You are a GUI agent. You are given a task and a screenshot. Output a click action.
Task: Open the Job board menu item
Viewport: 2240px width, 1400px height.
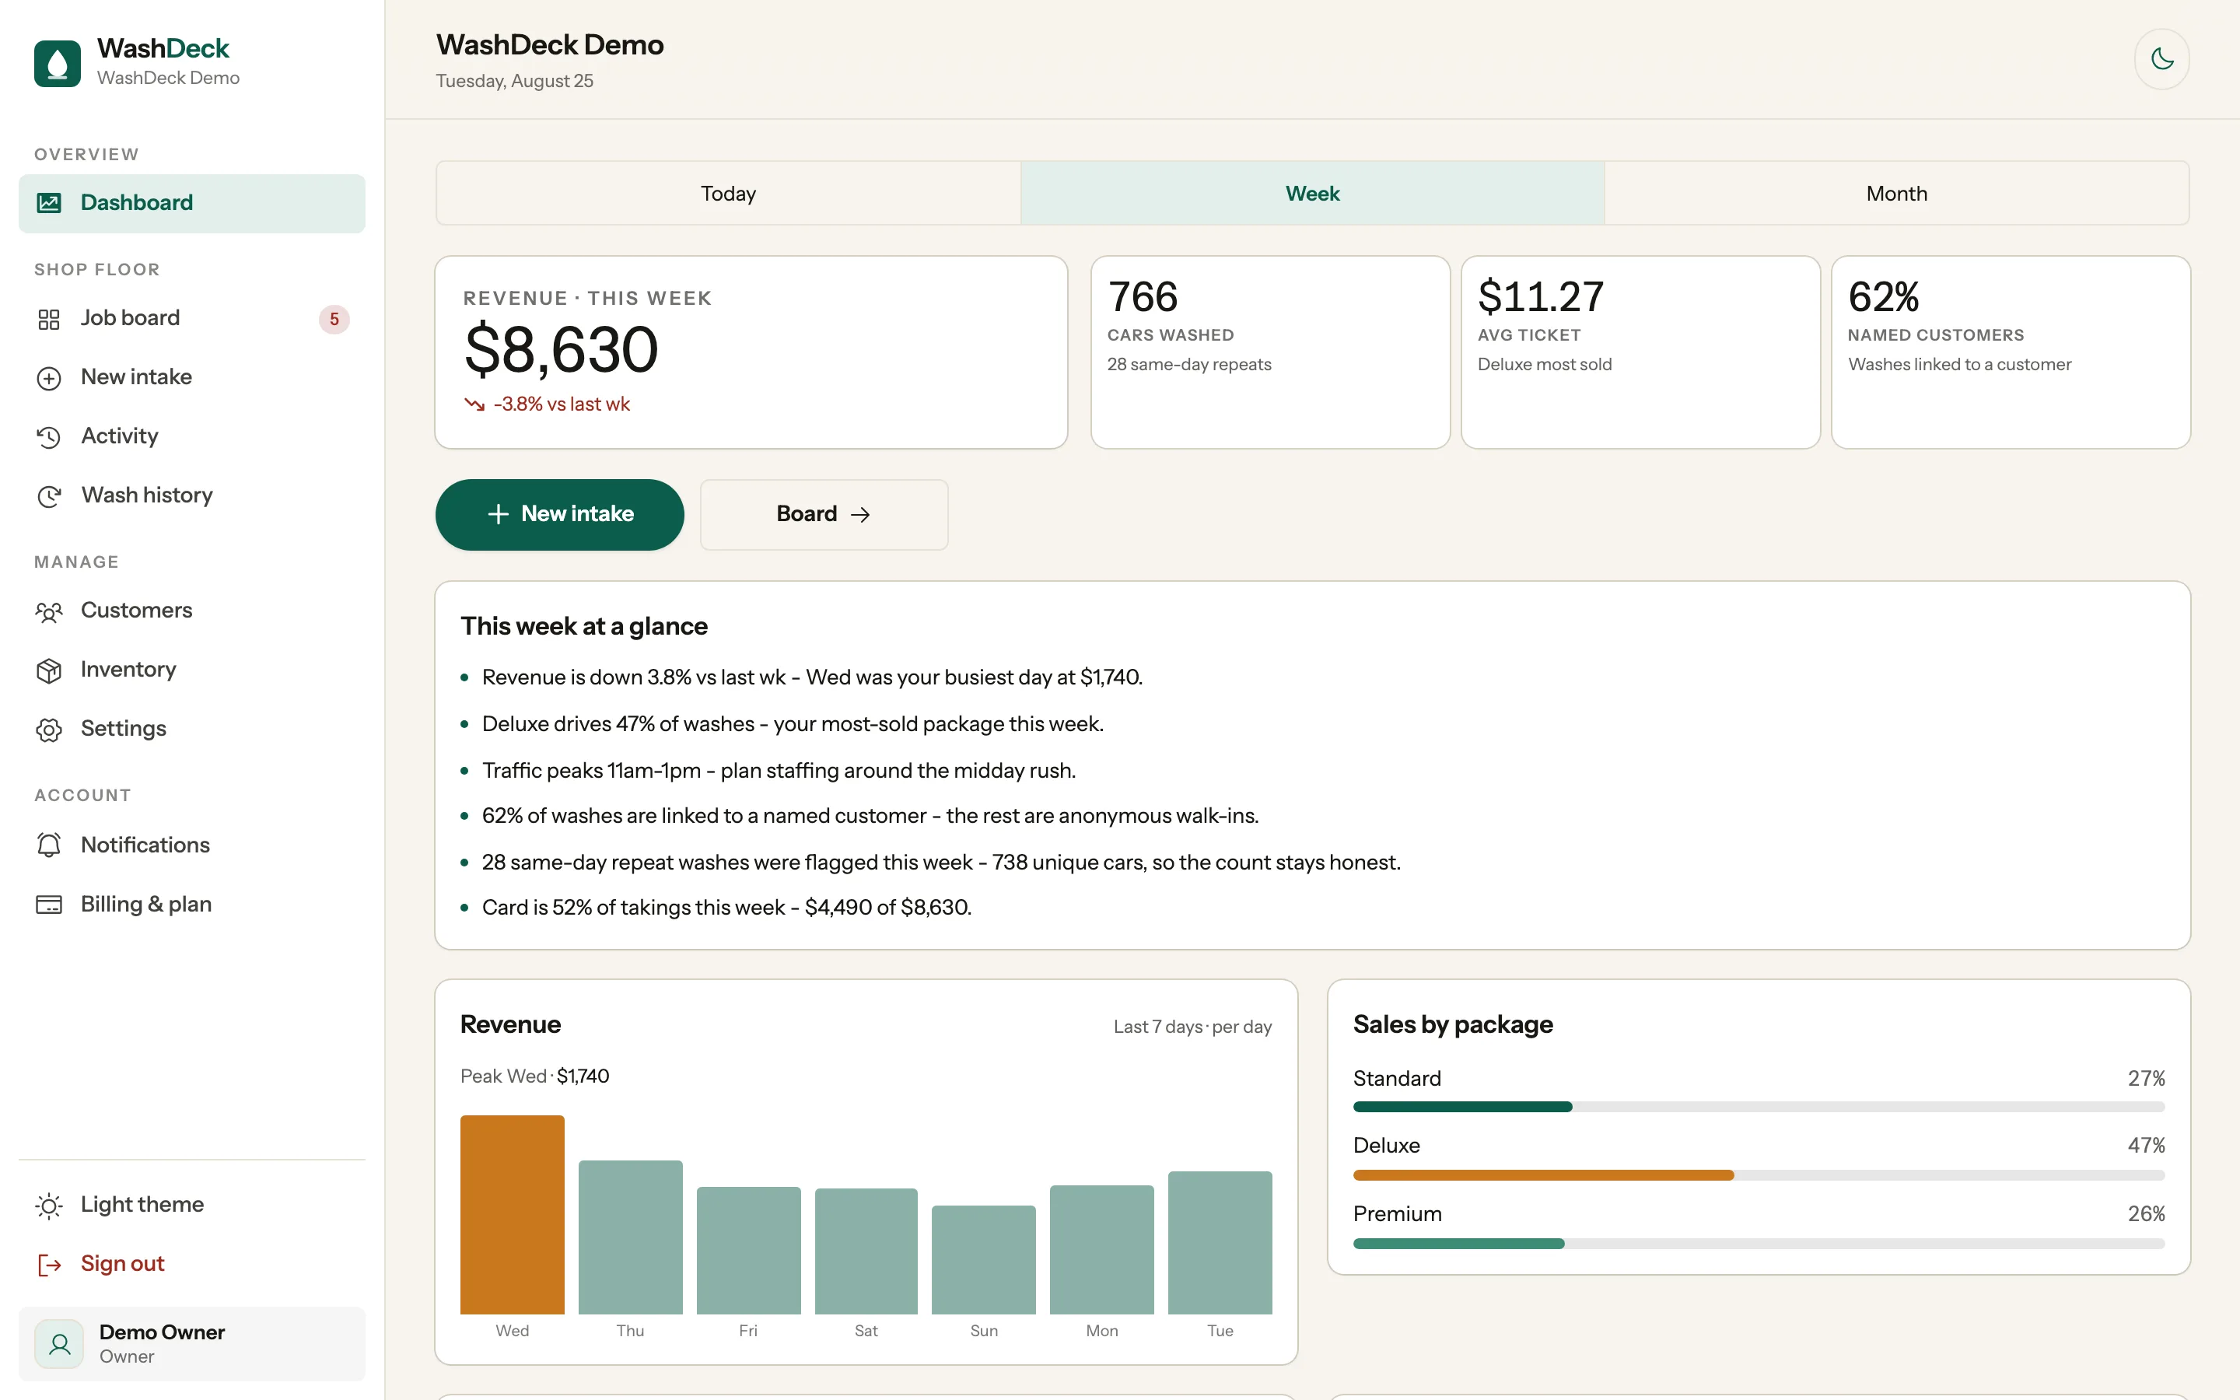click(x=191, y=319)
